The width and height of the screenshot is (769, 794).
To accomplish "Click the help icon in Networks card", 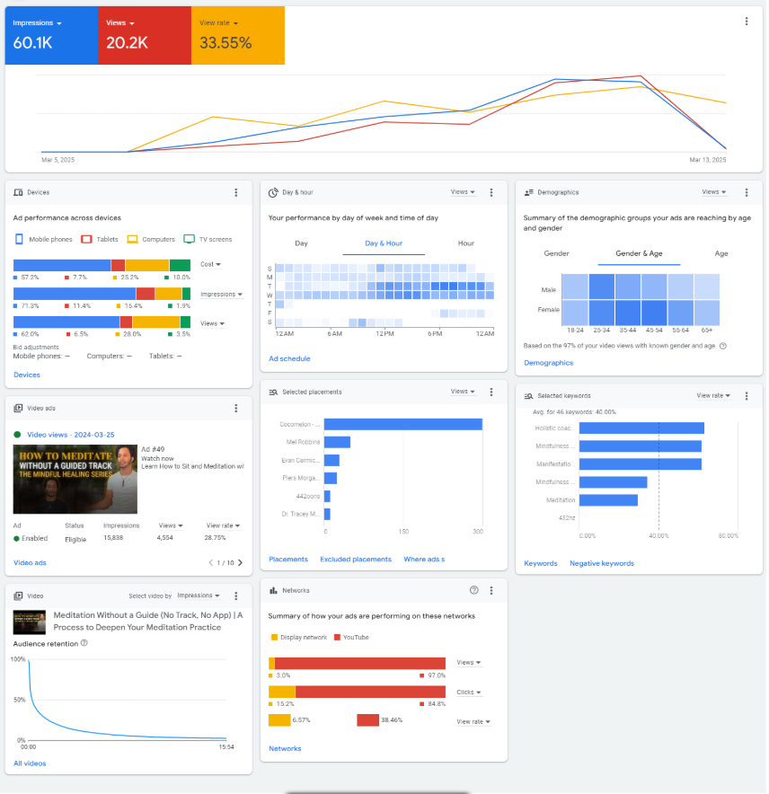I will coord(474,590).
